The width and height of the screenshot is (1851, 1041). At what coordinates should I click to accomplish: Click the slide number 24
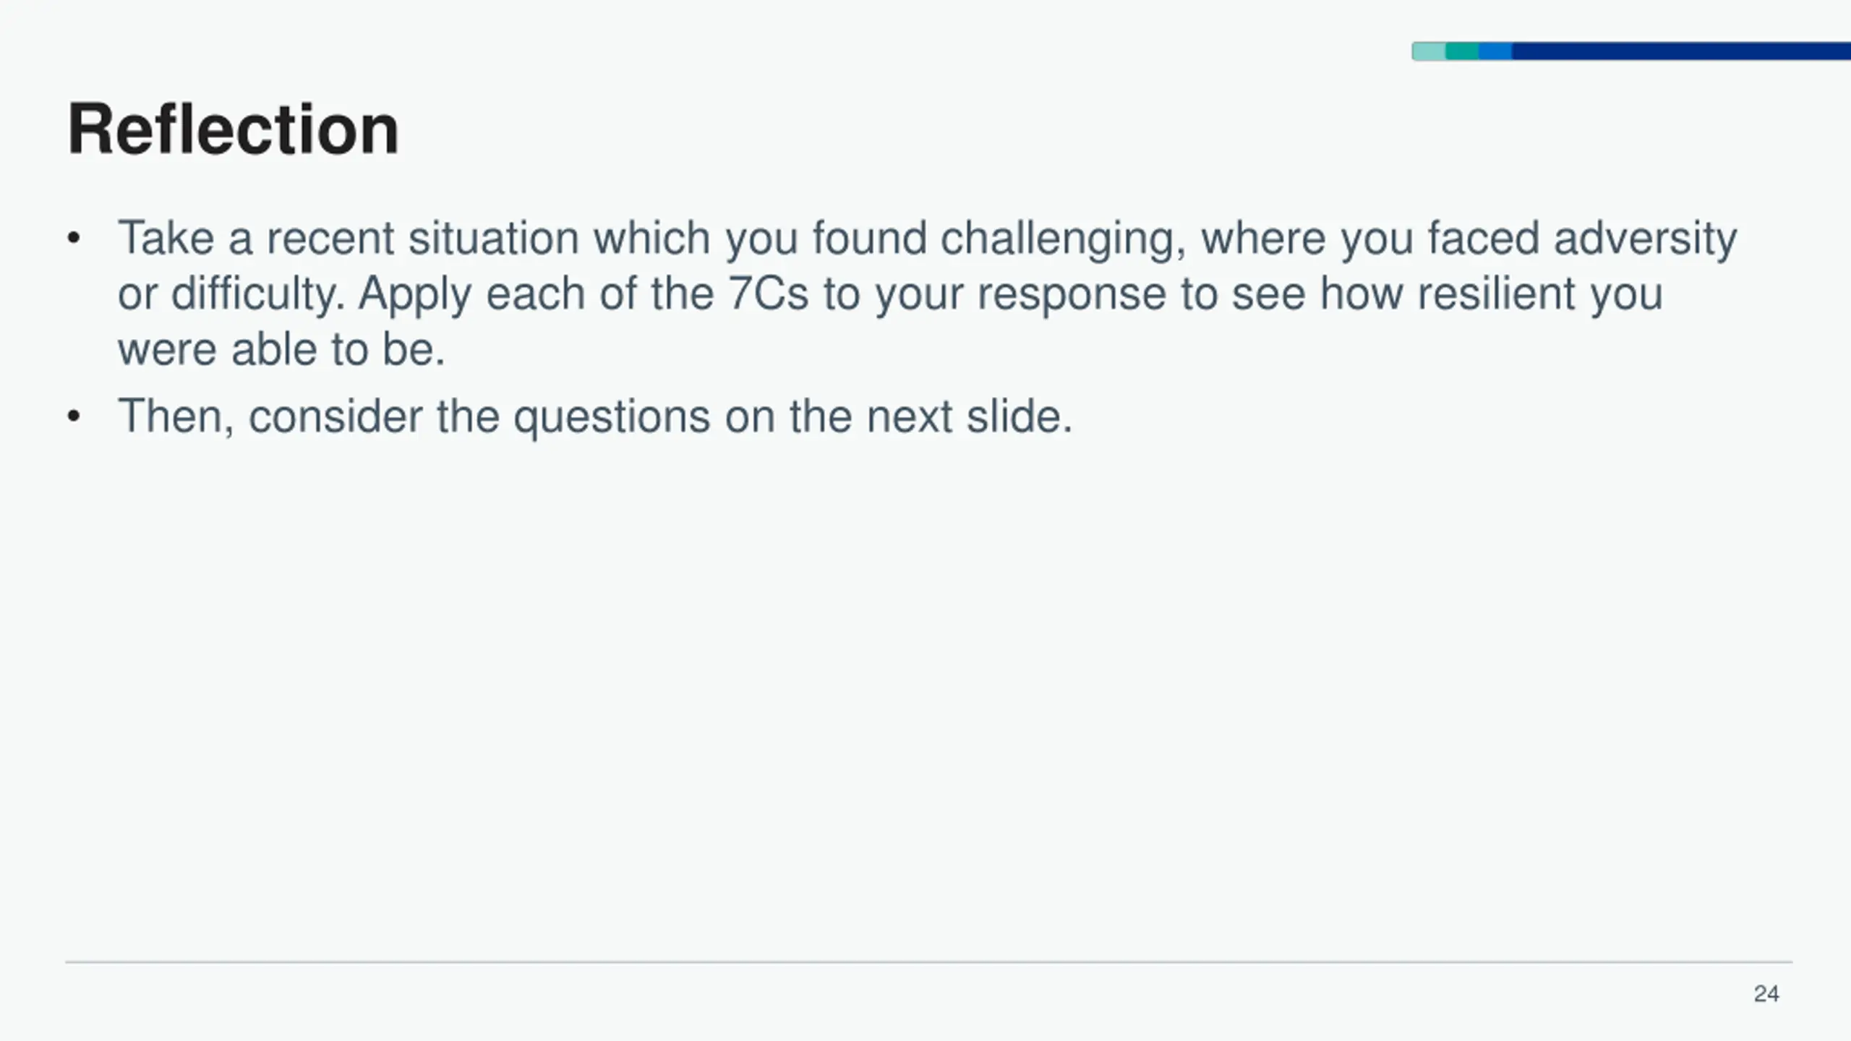pos(1766,994)
